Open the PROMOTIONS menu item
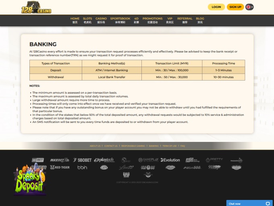 152,20
